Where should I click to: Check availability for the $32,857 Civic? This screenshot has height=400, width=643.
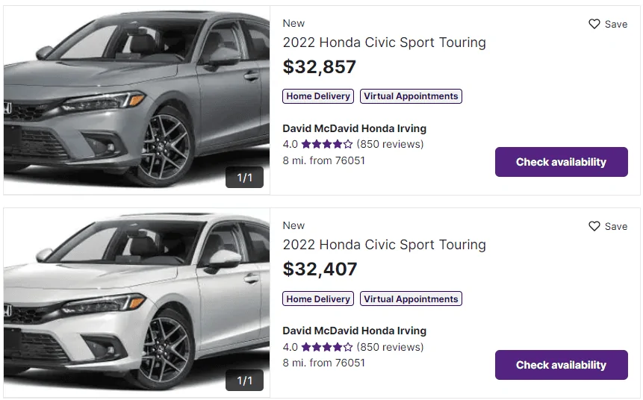pos(561,162)
